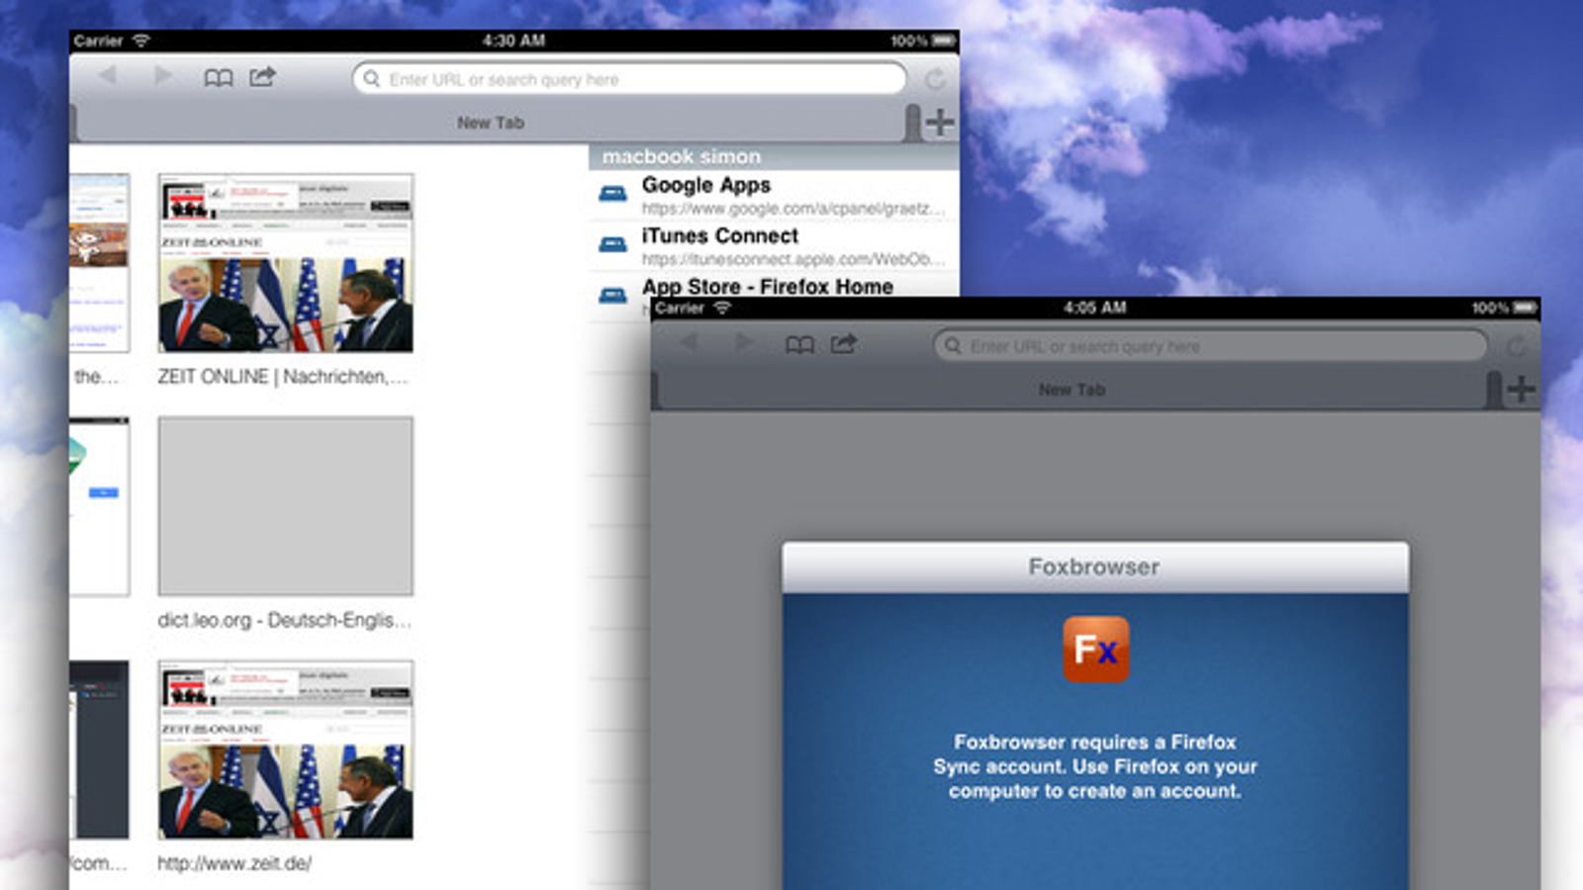Screen dimensions: 1583x890
Task: Tap forward arrow in front Foxbrowser window
Action: click(745, 342)
